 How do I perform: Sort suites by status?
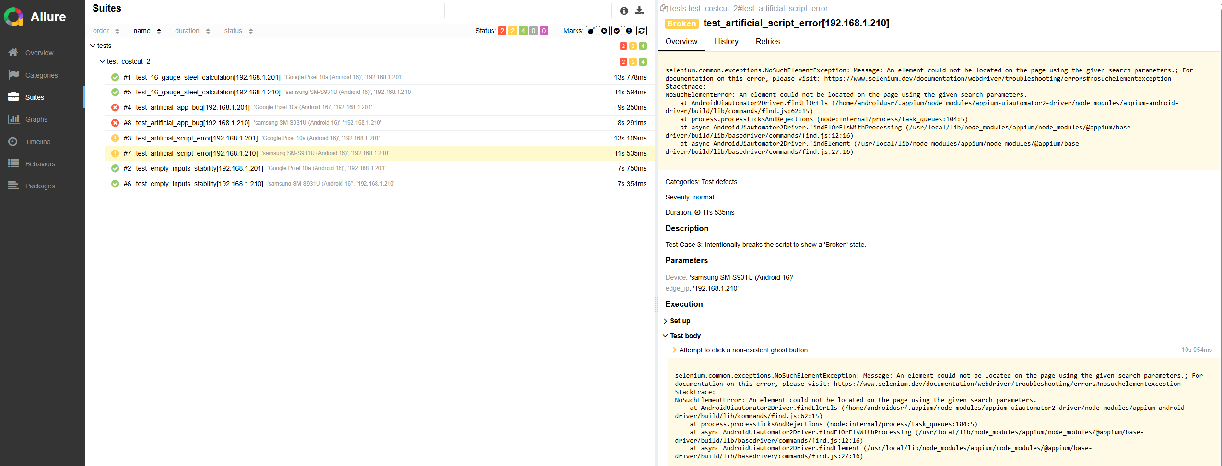click(238, 31)
